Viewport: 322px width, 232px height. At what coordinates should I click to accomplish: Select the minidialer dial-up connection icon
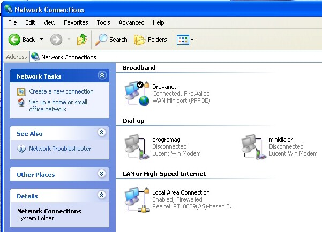coord(253,146)
